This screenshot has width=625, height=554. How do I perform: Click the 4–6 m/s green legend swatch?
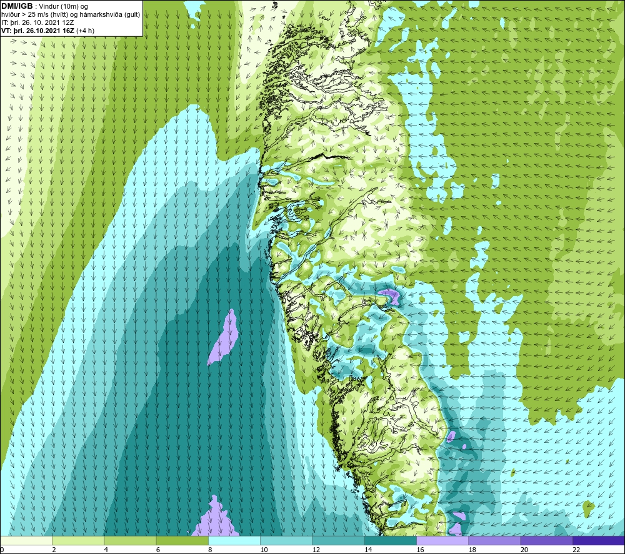131,540
